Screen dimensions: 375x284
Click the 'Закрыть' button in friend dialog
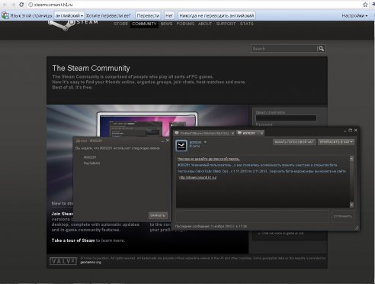[x=158, y=215]
